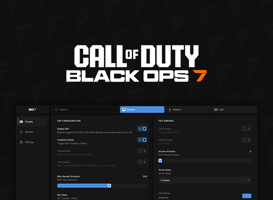Click the 'FOV Arrow Position' description

click(x=169, y=155)
